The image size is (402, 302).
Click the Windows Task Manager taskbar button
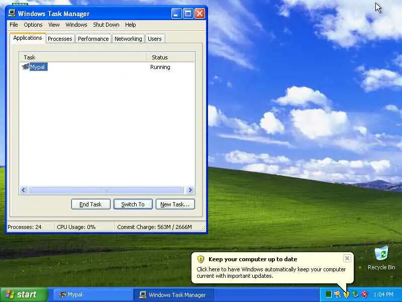point(173,294)
